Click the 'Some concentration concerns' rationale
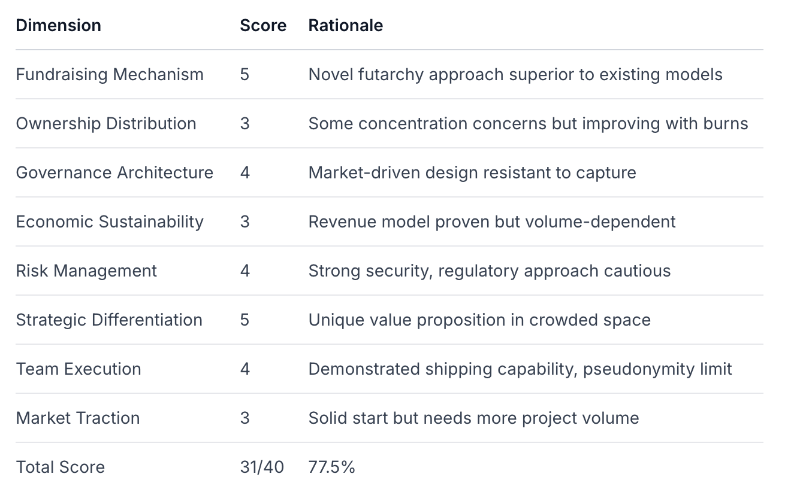 coord(528,124)
